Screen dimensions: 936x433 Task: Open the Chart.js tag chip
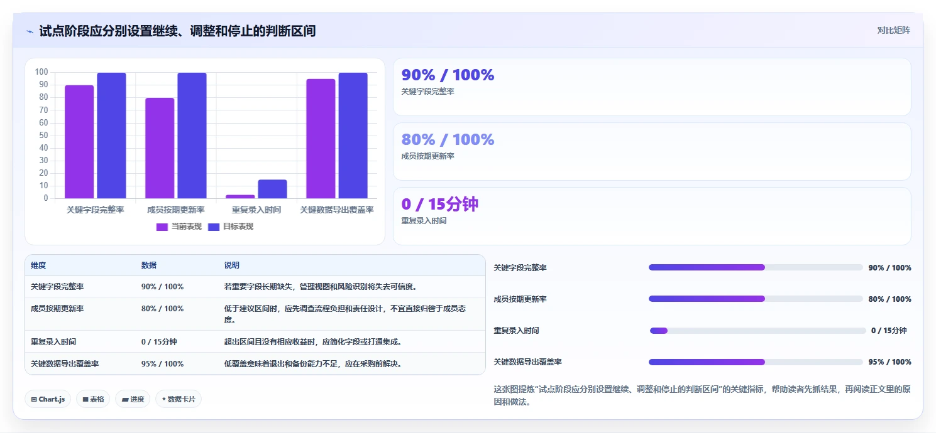tap(48, 399)
